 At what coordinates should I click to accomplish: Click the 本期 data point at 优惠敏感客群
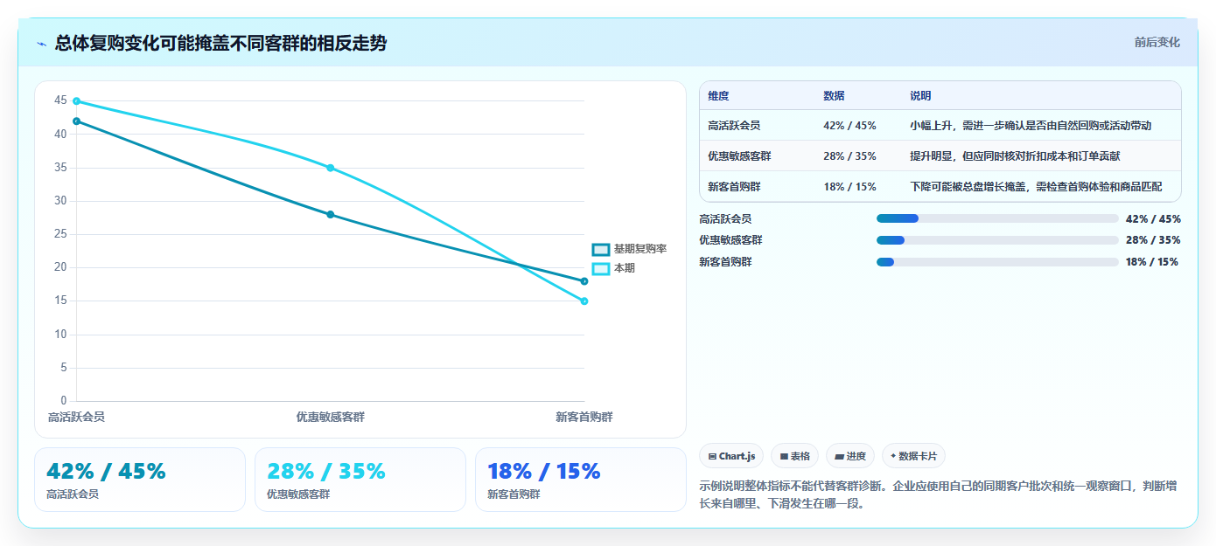click(x=331, y=168)
